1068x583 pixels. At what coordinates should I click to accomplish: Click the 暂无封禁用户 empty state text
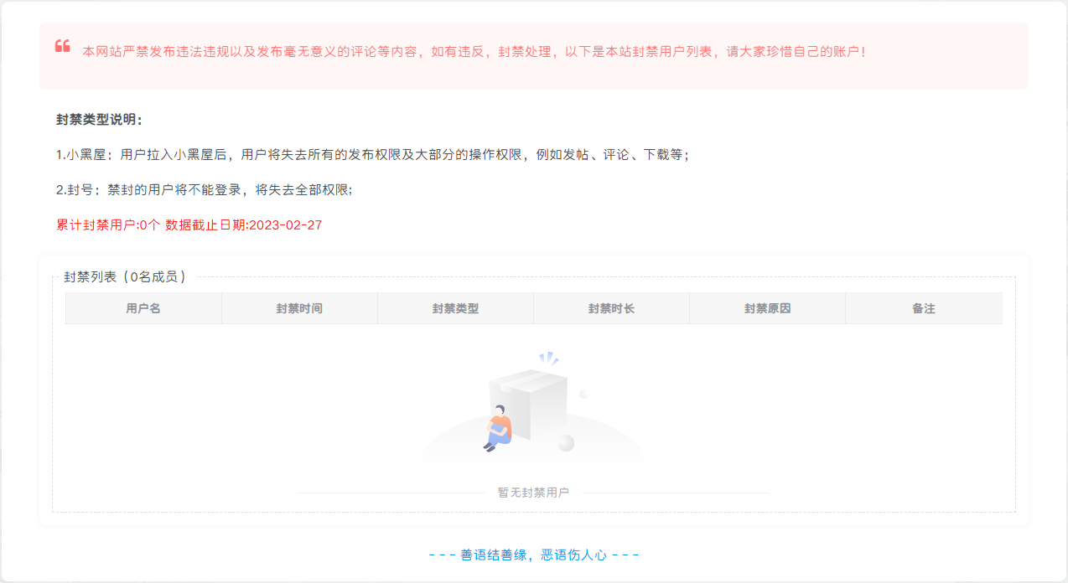tap(533, 493)
